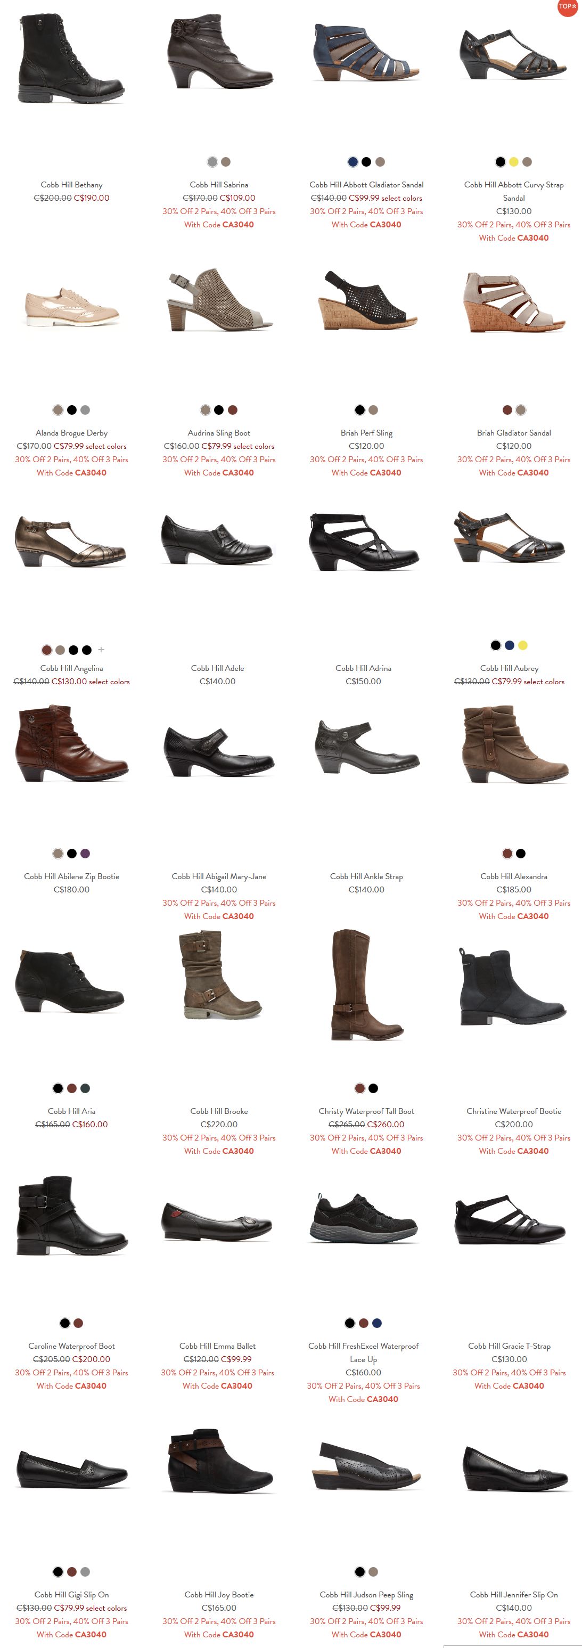Screen dimensions: 582x1648
Task: Open Cobb Hill Bethany product link
Action: coord(72,185)
